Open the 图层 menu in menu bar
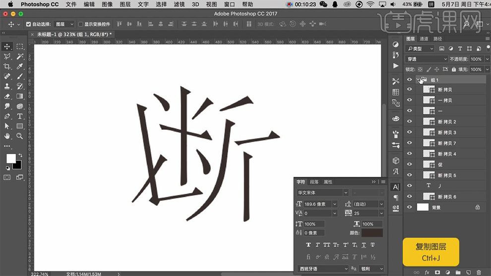491x276 pixels. (125, 4)
